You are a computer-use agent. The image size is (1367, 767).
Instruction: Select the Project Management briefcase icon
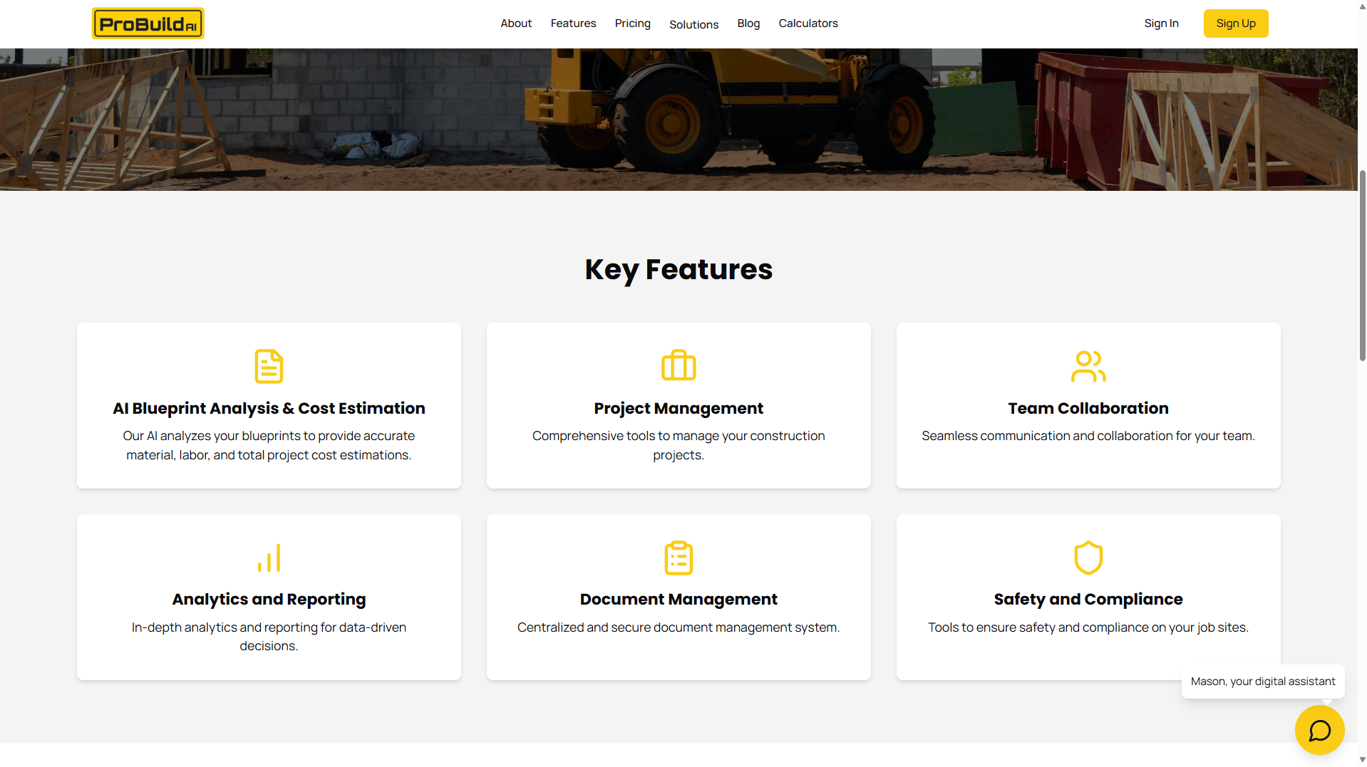[678, 365]
